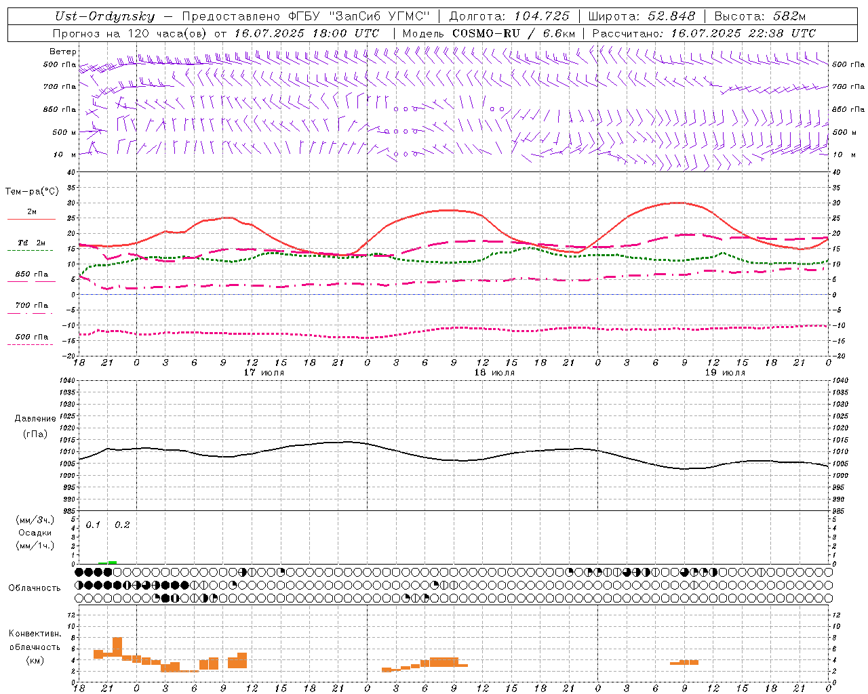Viewport: 868px width, 694px height.
Task: Click the Осадки precipitation label
Action: click(x=35, y=533)
